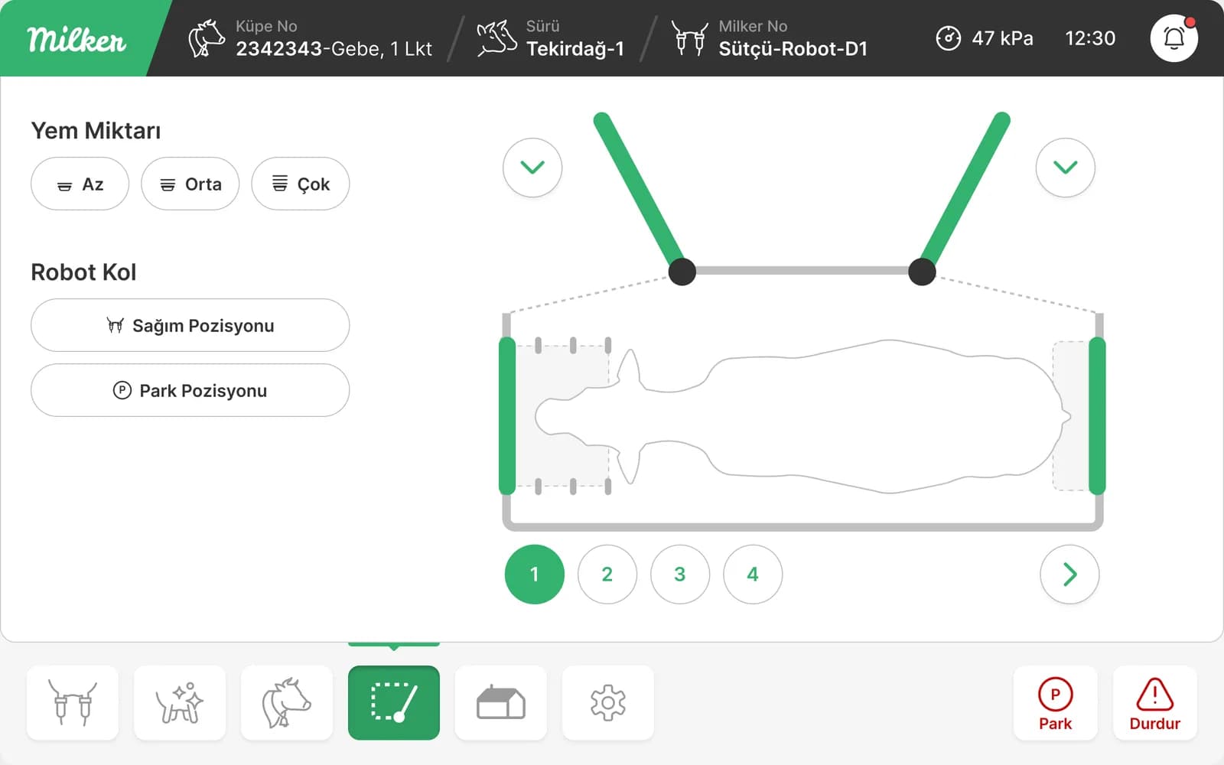Viewport: 1224px width, 765px height.
Task: Click the cow icon beside Küpe No
Action: click(207, 38)
